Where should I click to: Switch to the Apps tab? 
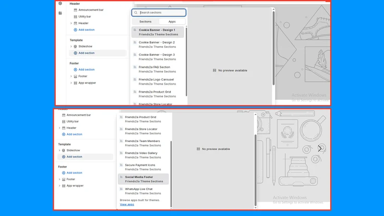(172, 22)
